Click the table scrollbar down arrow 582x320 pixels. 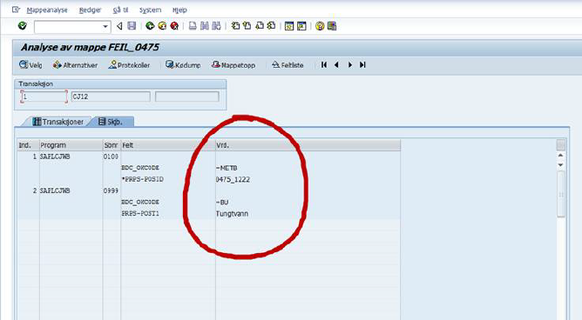(561, 165)
